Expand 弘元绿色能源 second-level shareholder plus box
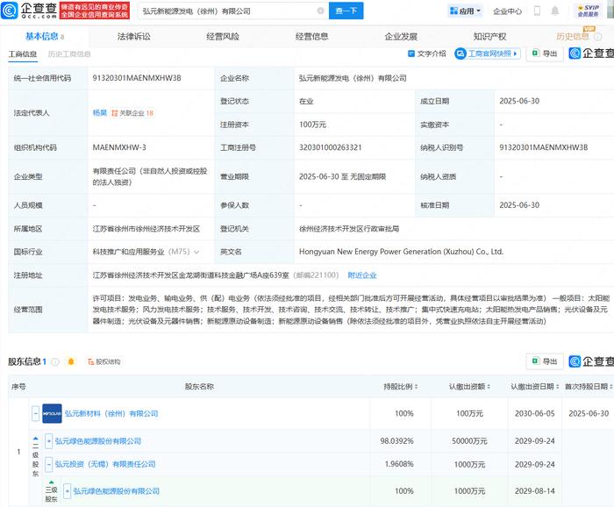The height and width of the screenshot is (507, 614). pyautogui.click(x=48, y=441)
